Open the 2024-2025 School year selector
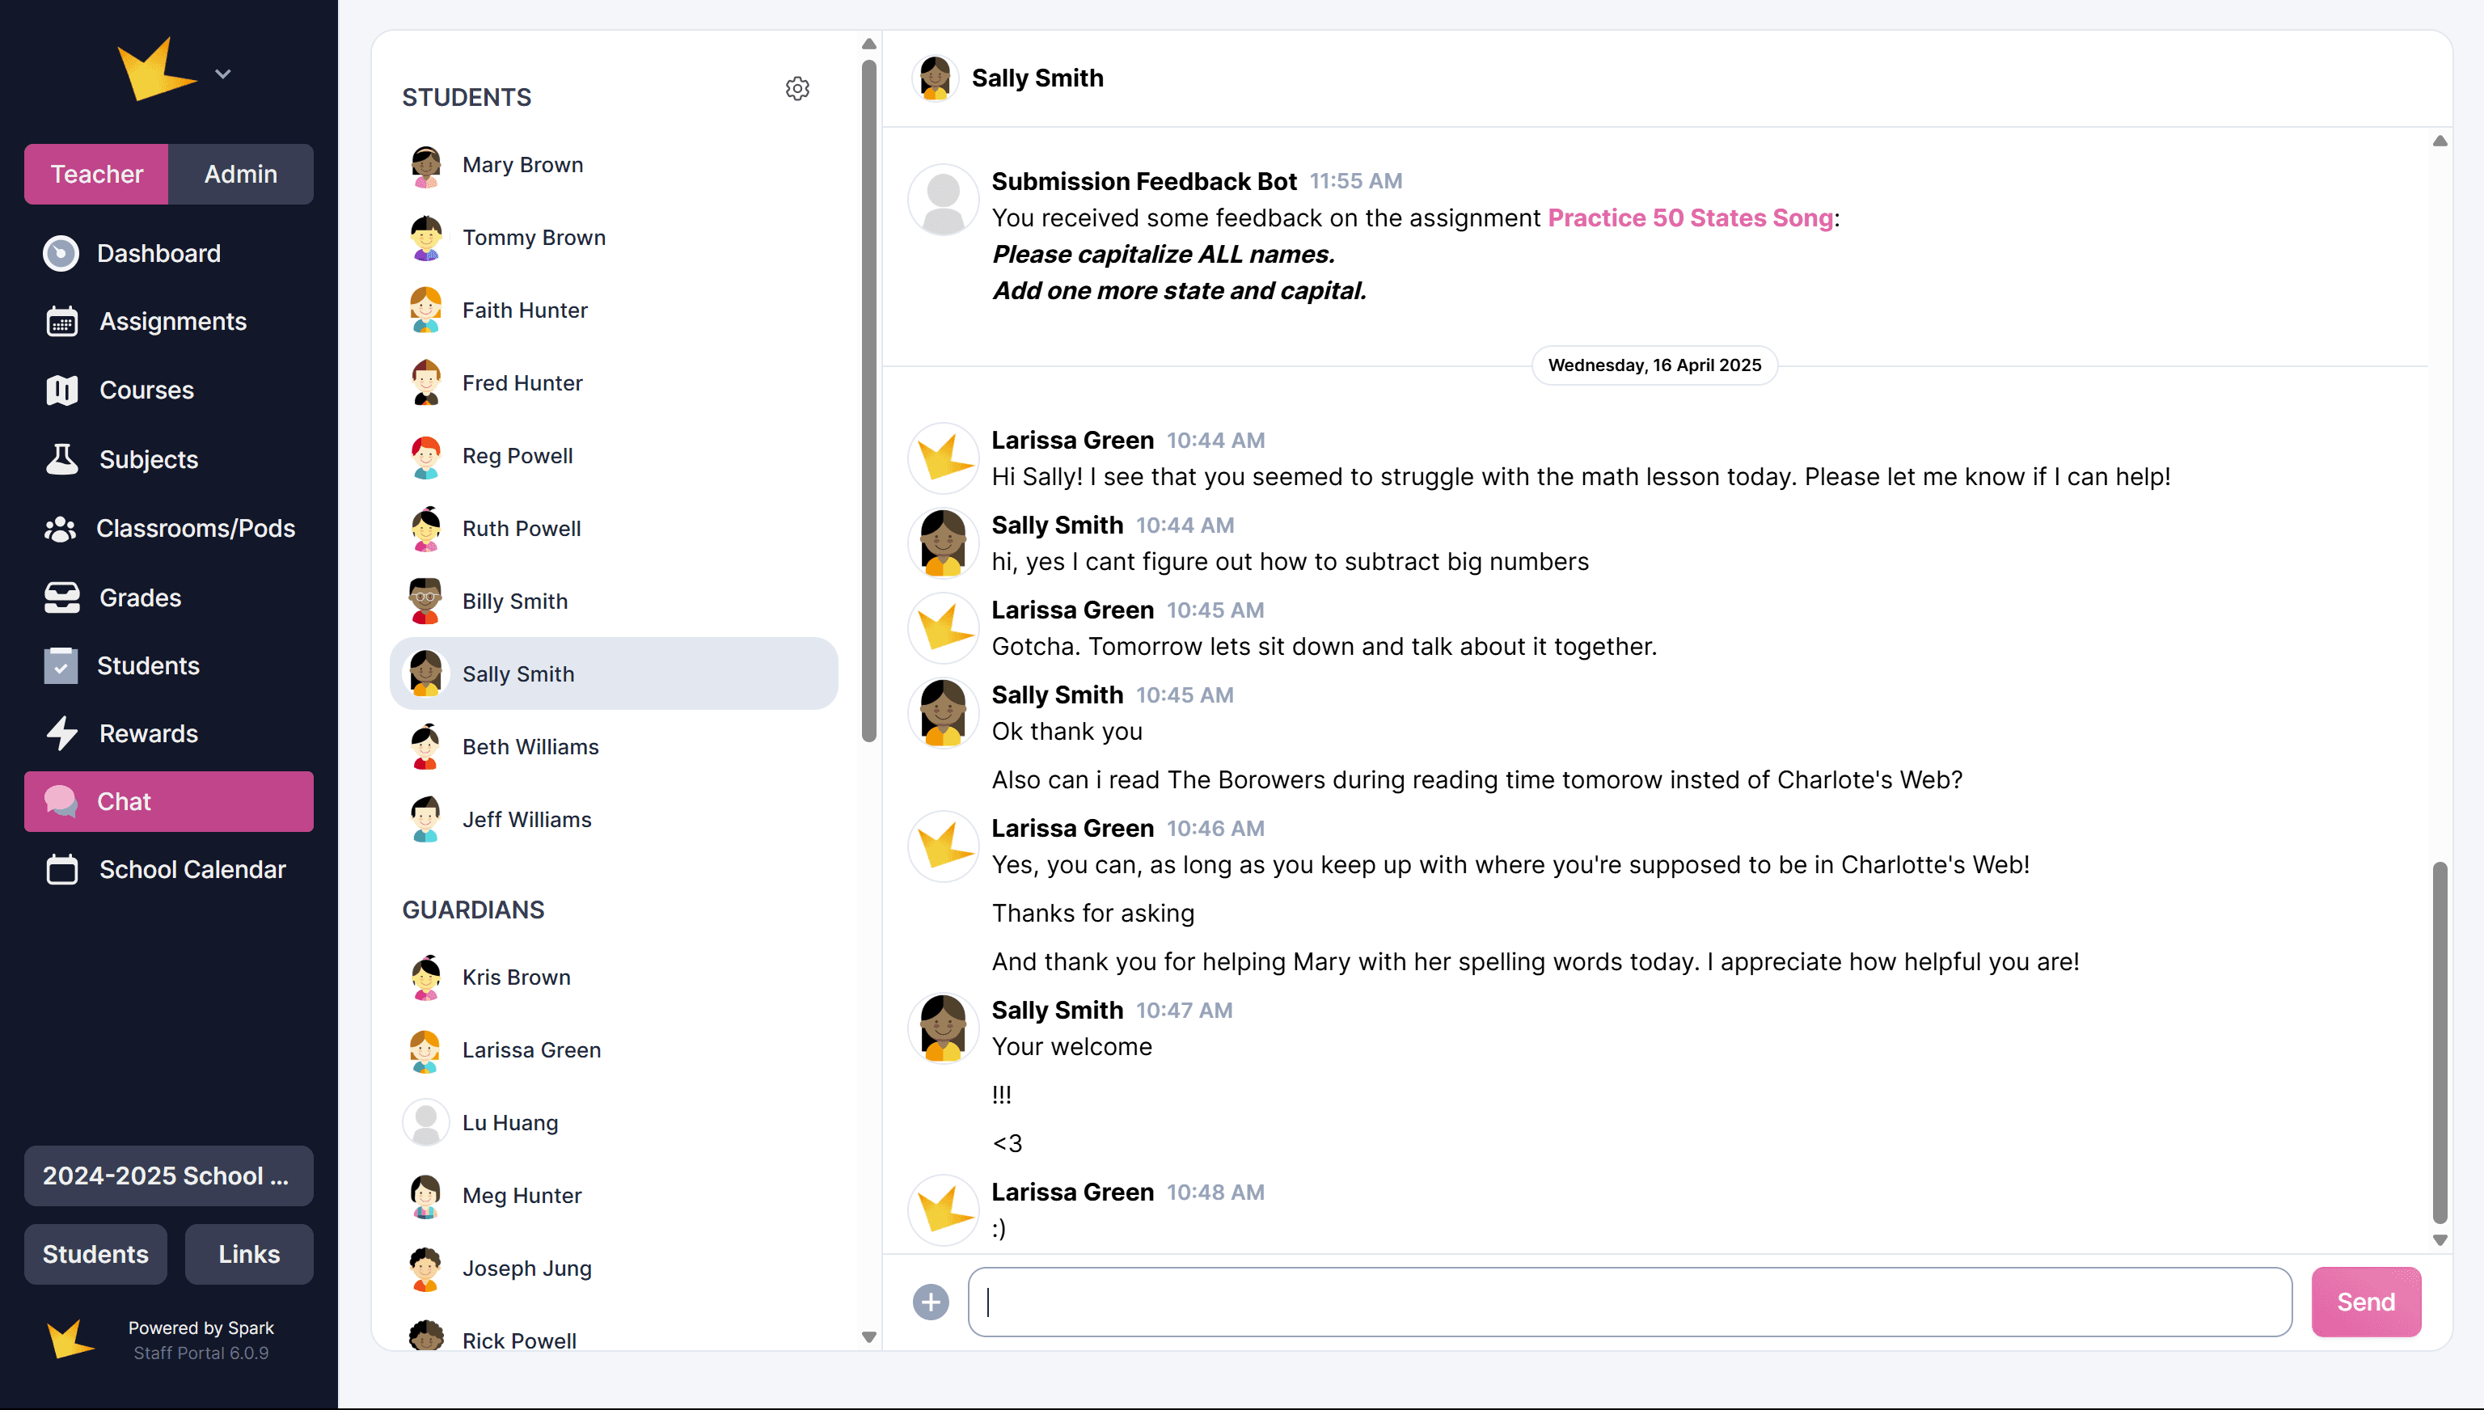Screen dimensions: 2484x1410 coord(168,1176)
